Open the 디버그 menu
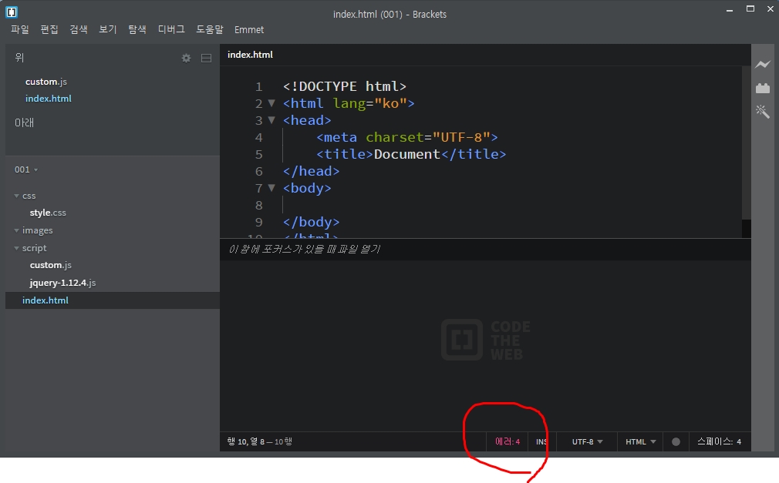This screenshot has width=779, height=483. point(171,29)
